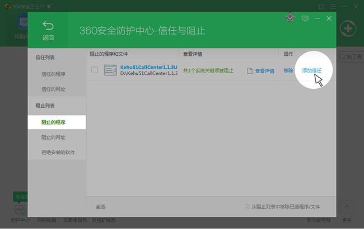The height and width of the screenshot is (229, 364).
Task: Click 反勒索服务 in the main window bottom
Action: [x=75, y=220]
